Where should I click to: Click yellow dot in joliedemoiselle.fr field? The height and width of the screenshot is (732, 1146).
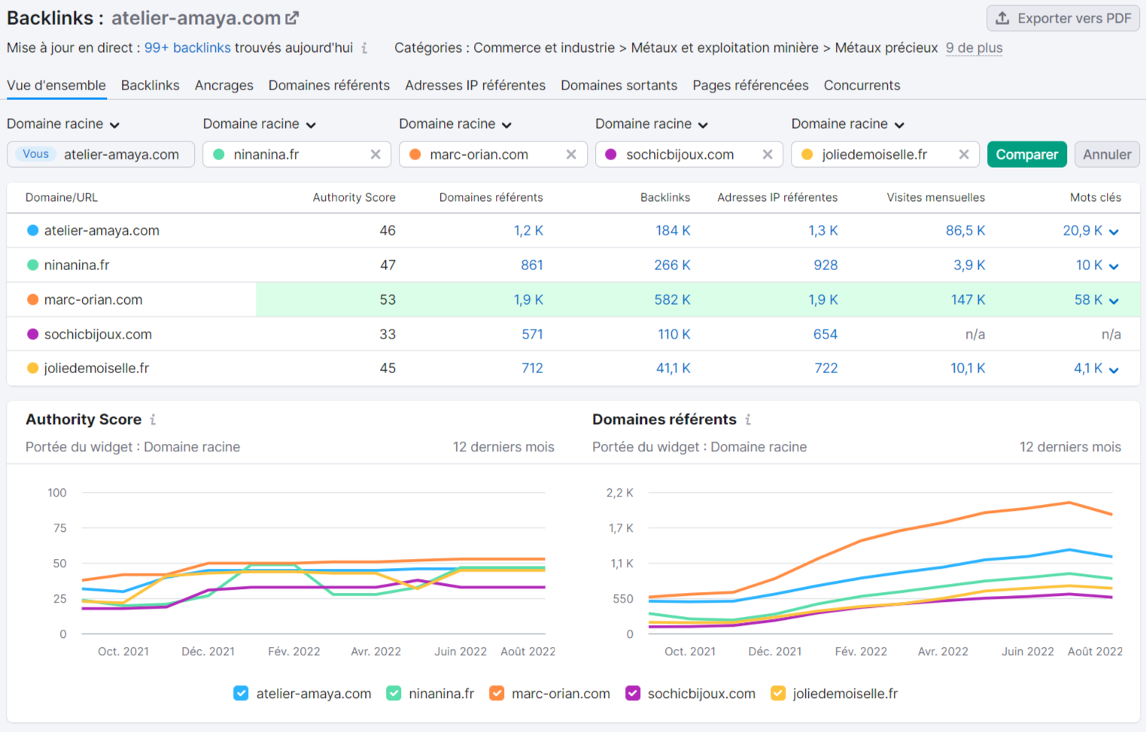coord(807,154)
